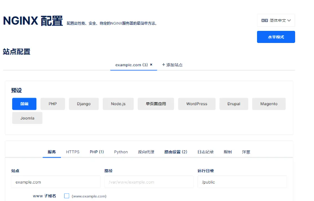The image size is (314, 201).
Task: Click the 站点配置 section heading
Action: point(17,52)
